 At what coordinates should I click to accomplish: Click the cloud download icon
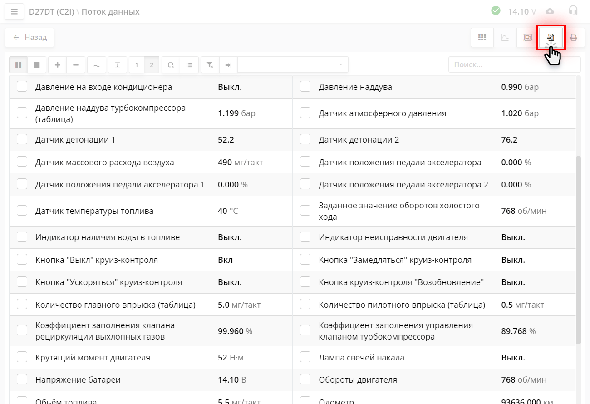[550, 11]
